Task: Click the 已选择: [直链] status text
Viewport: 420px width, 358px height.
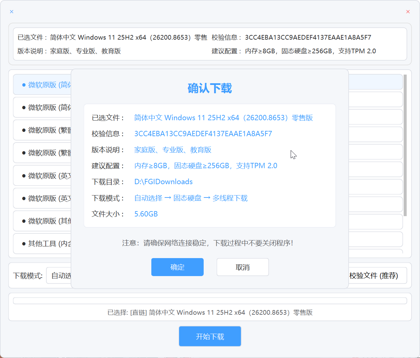Action: click(210, 312)
